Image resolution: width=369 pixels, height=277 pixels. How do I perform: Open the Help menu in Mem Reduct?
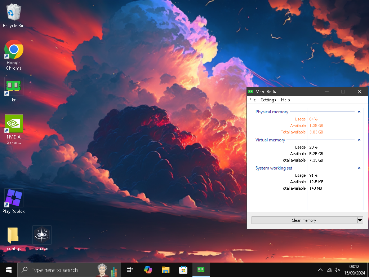point(285,100)
